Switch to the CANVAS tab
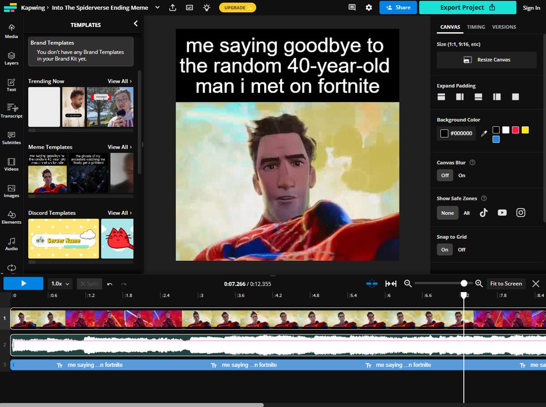This screenshot has width=546, height=407. click(450, 27)
